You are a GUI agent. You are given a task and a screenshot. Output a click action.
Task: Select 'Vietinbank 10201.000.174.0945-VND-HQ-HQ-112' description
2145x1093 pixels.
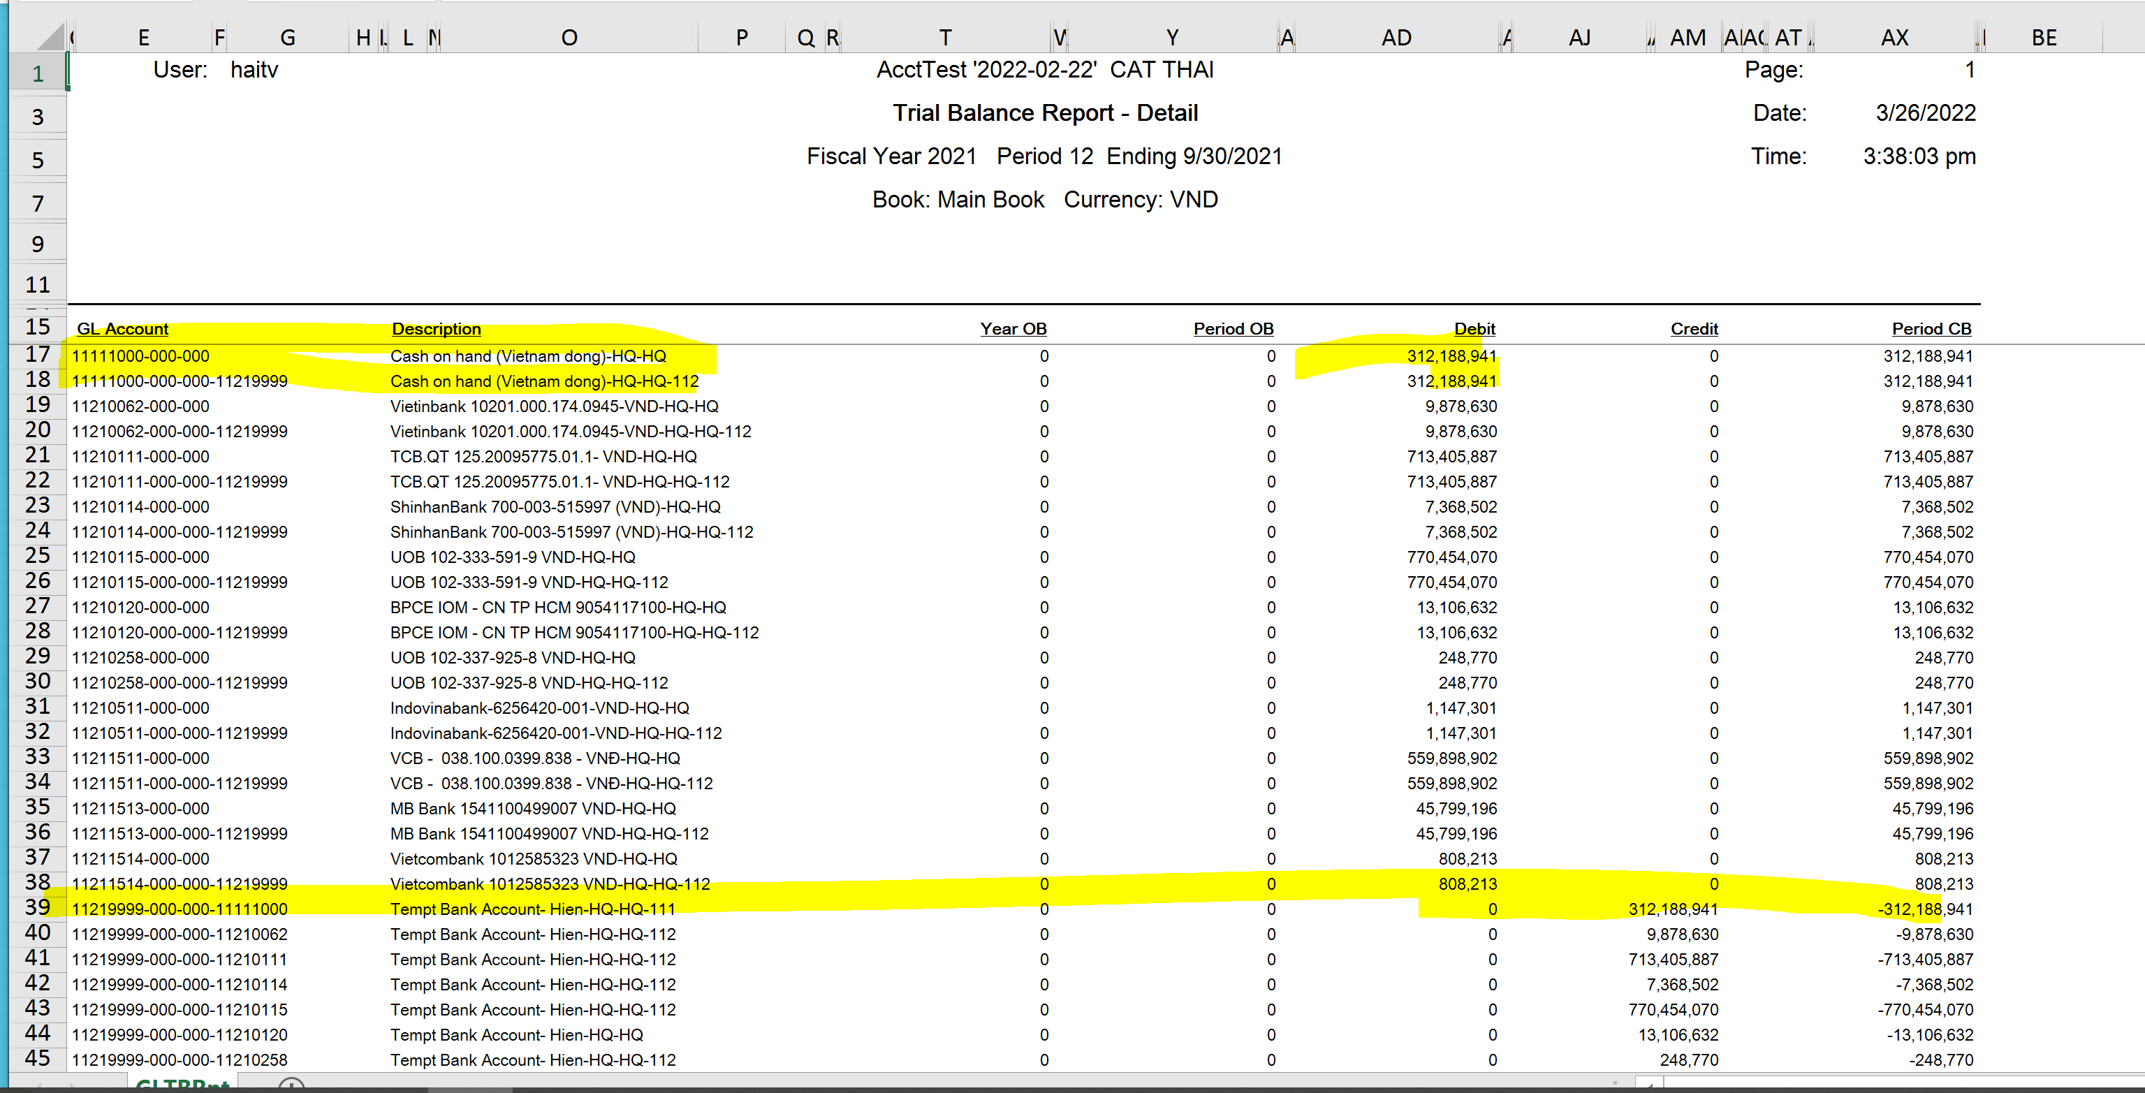[x=571, y=431]
